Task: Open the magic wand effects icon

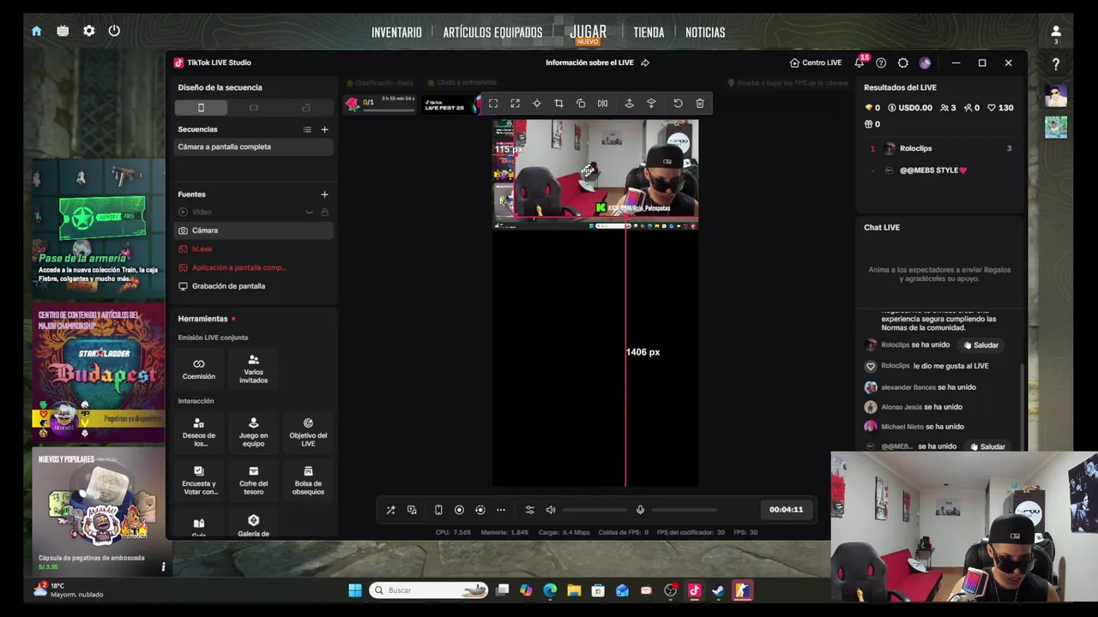Action: (390, 510)
